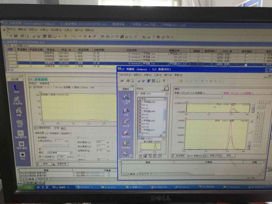Click the print preview icon in the main toolbar
Screen dimensions: 272x204
tap(27, 36)
